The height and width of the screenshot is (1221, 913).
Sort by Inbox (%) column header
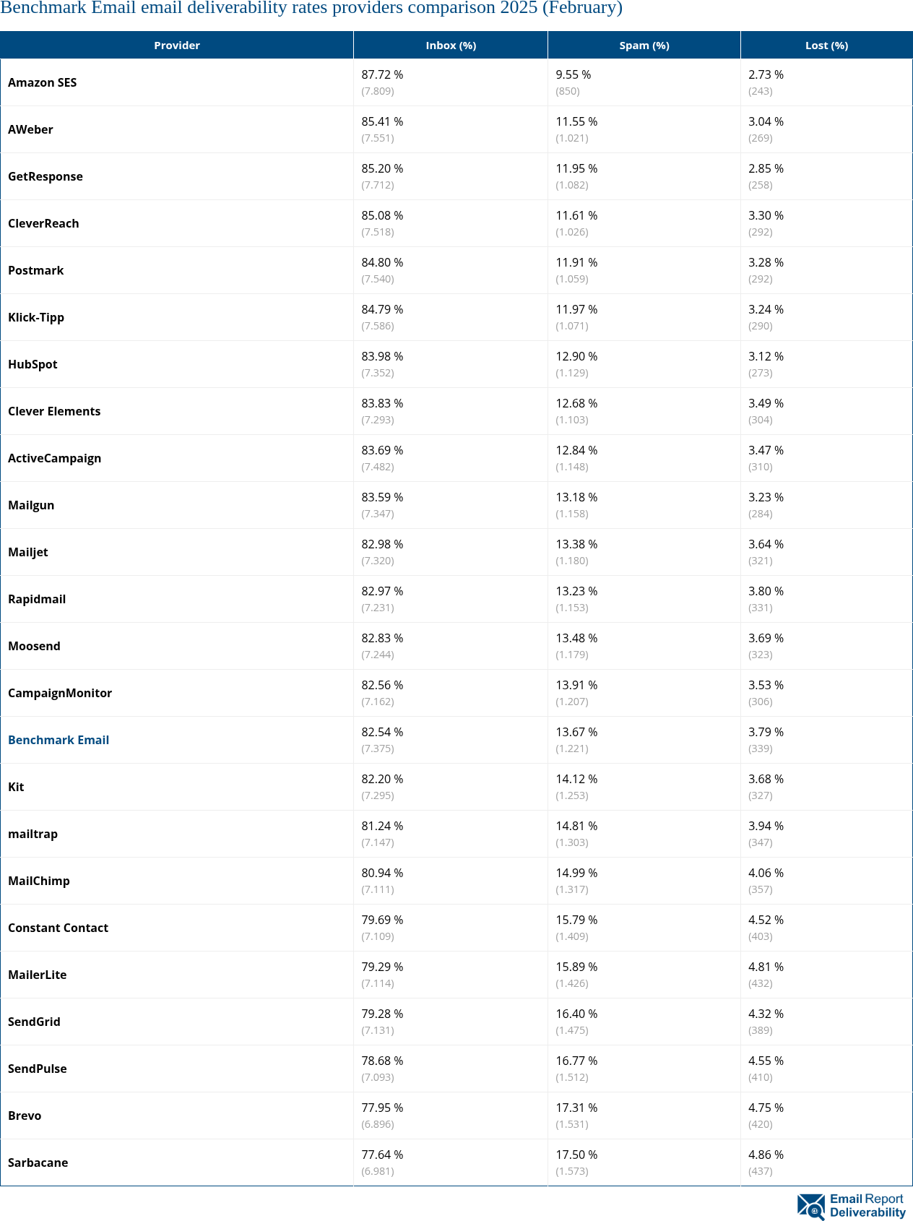click(451, 46)
